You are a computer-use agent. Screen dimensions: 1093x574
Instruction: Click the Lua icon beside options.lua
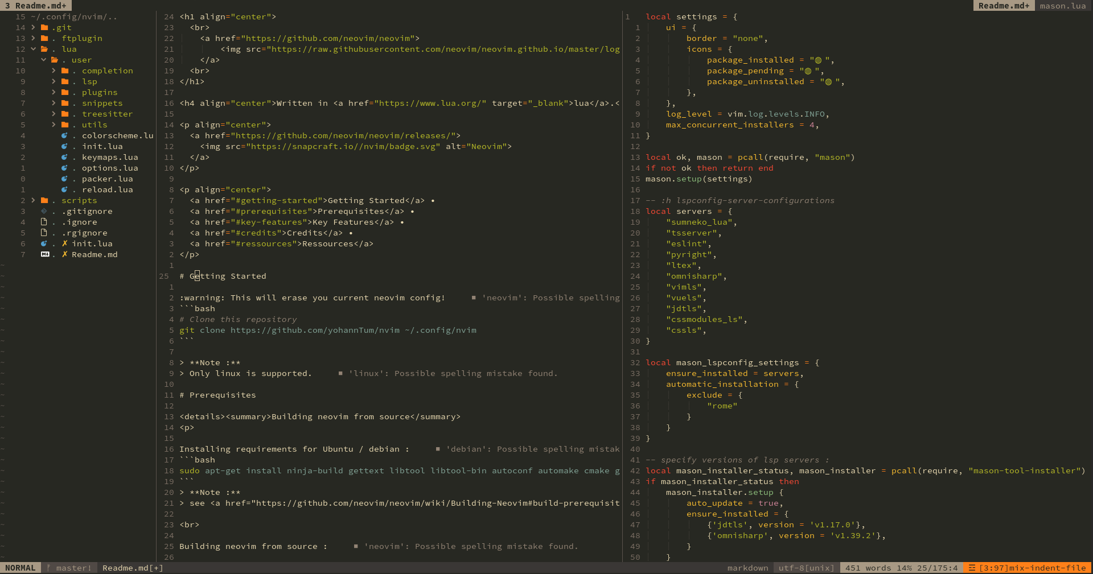coord(64,168)
